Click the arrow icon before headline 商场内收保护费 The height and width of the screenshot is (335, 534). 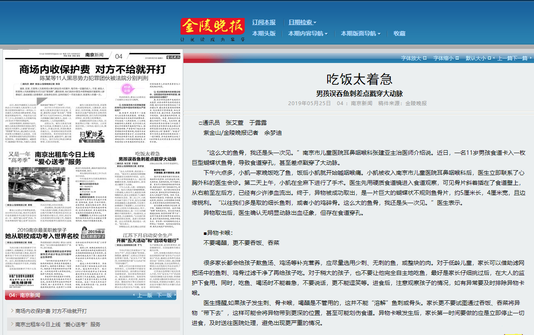pyautogui.click(x=12, y=310)
